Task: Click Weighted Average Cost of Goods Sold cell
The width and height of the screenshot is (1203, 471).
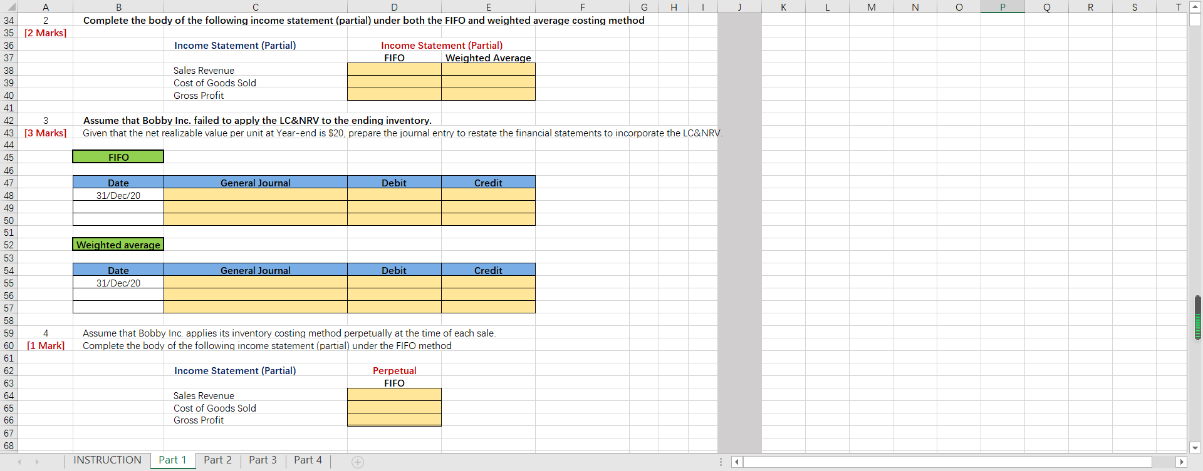Action: click(488, 82)
